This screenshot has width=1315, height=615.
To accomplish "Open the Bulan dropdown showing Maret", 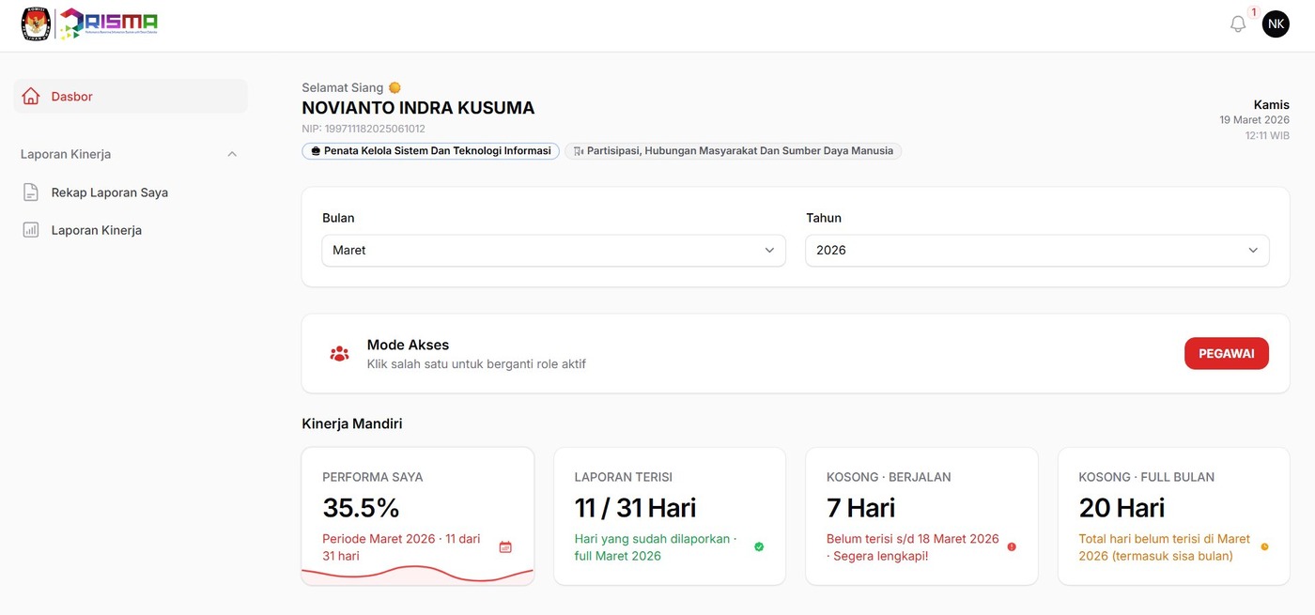I will [553, 250].
